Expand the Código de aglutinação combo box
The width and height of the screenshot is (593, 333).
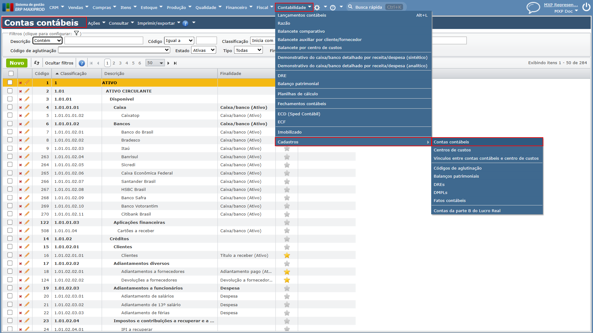(x=114, y=50)
